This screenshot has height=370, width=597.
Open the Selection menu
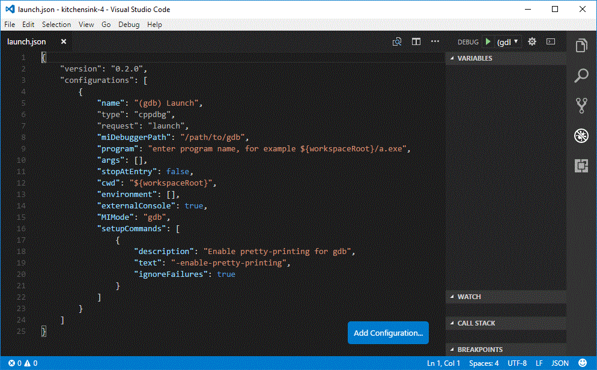point(56,25)
